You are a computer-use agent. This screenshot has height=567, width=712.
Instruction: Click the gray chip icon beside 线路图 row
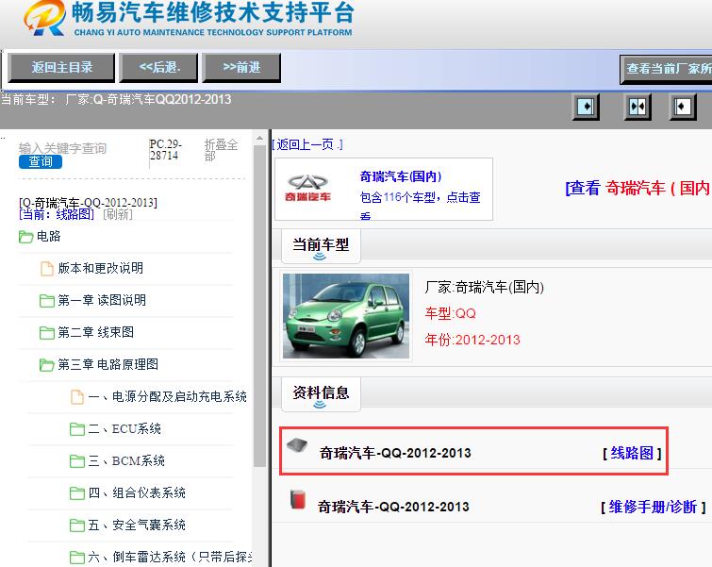click(297, 445)
